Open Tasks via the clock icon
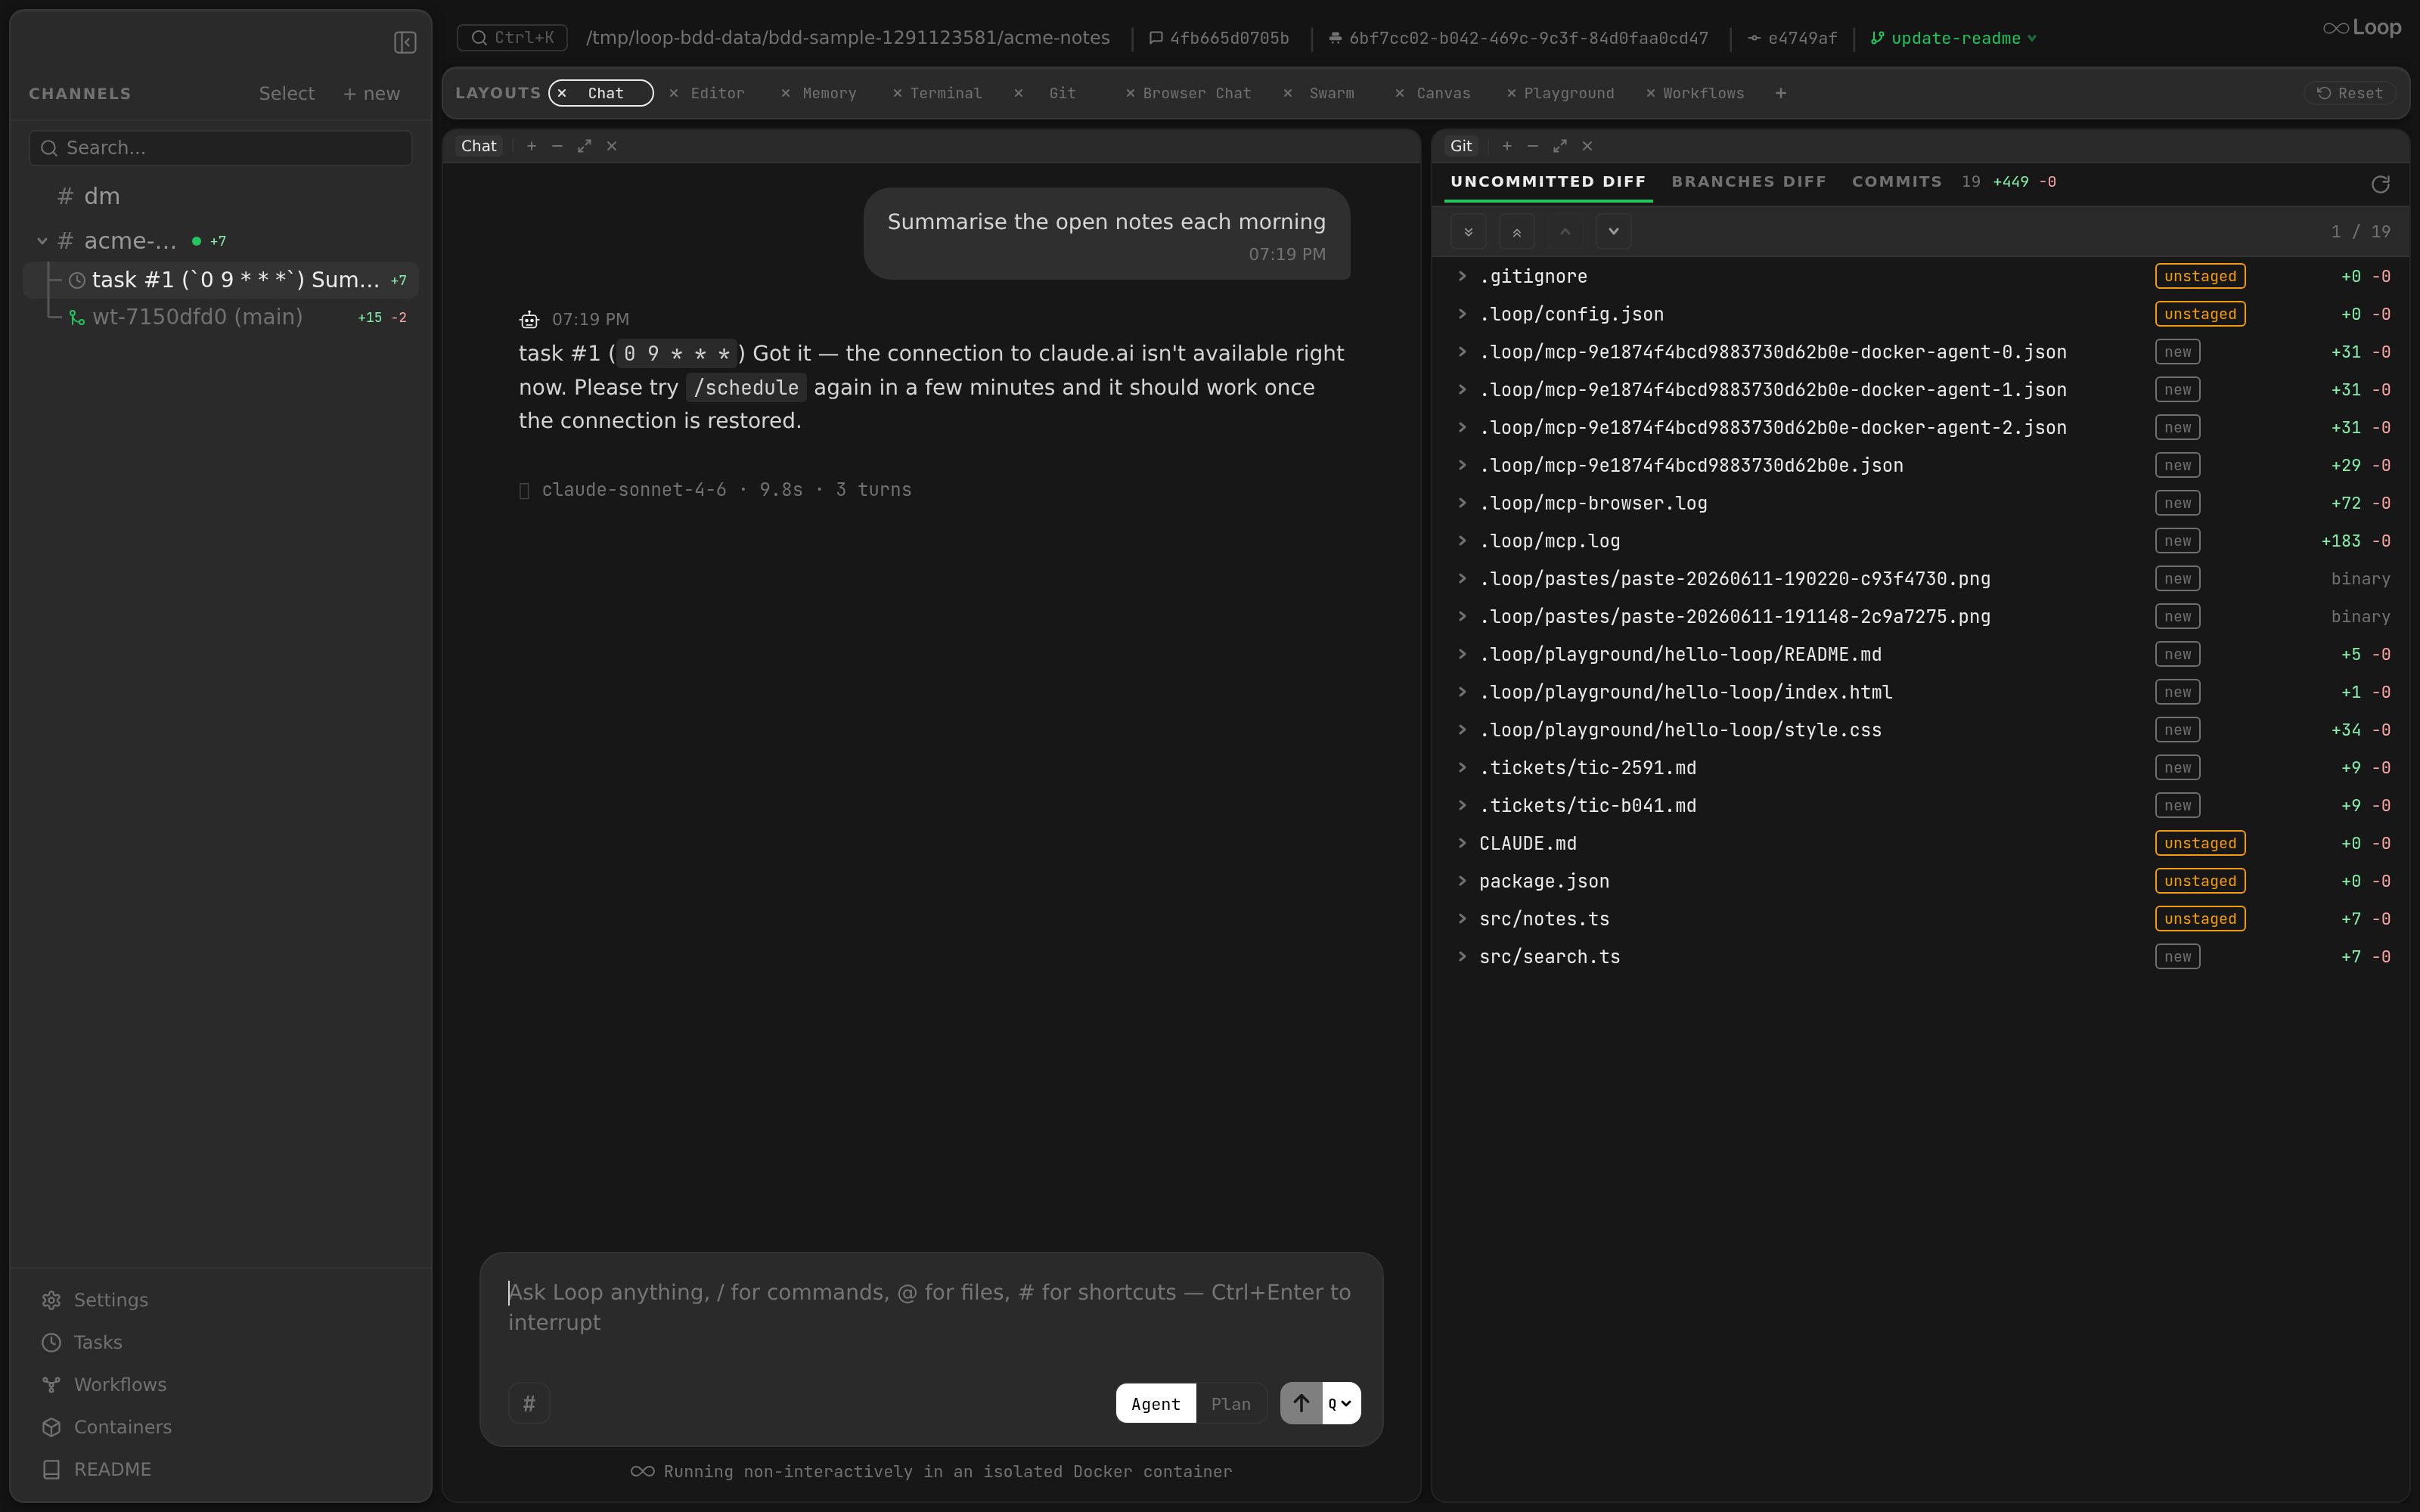This screenshot has height=1512, width=2420. [51, 1342]
